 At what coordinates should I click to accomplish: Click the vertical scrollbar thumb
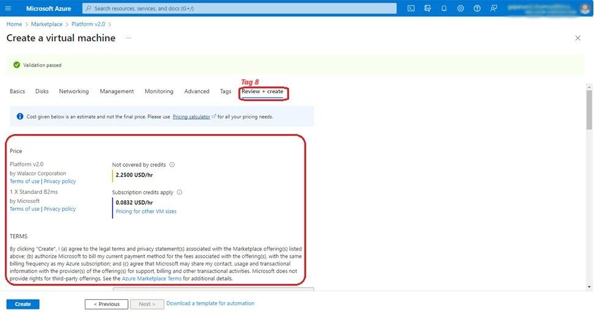click(x=589, y=110)
